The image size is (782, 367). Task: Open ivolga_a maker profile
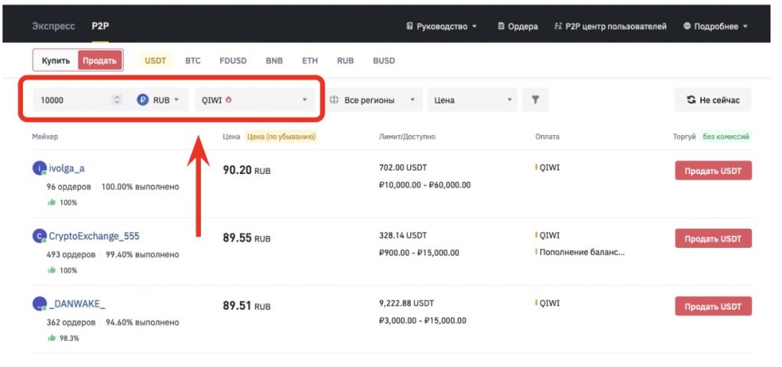pos(67,169)
